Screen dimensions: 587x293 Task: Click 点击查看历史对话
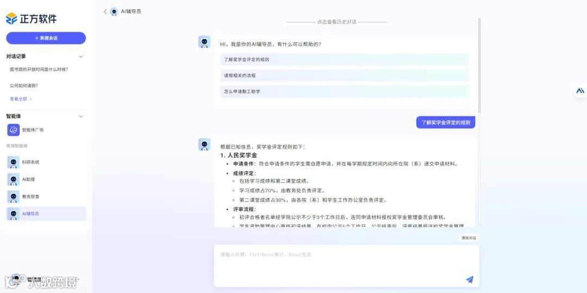click(x=336, y=22)
